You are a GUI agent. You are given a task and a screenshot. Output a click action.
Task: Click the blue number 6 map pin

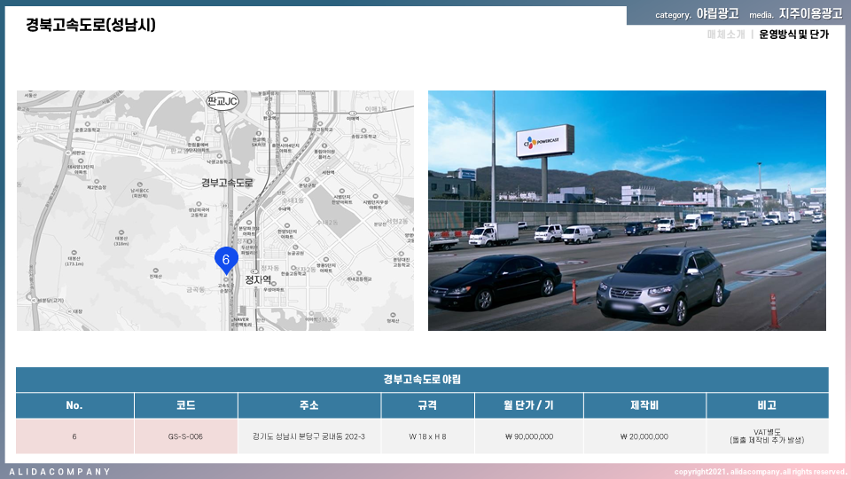(225, 259)
